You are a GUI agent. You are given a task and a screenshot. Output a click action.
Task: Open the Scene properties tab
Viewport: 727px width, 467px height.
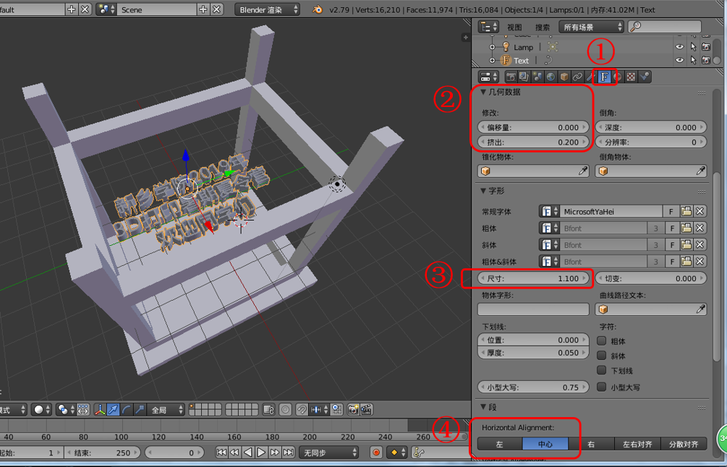click(537, 77)
